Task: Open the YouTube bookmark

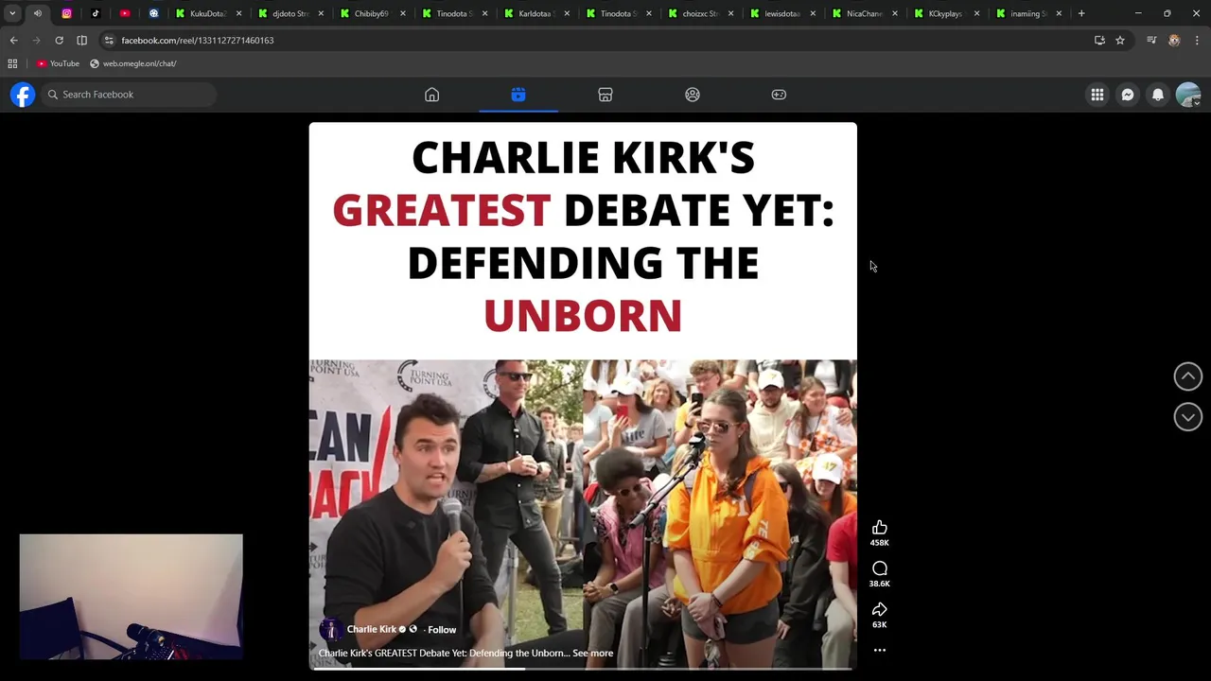Action: point(58,63)
